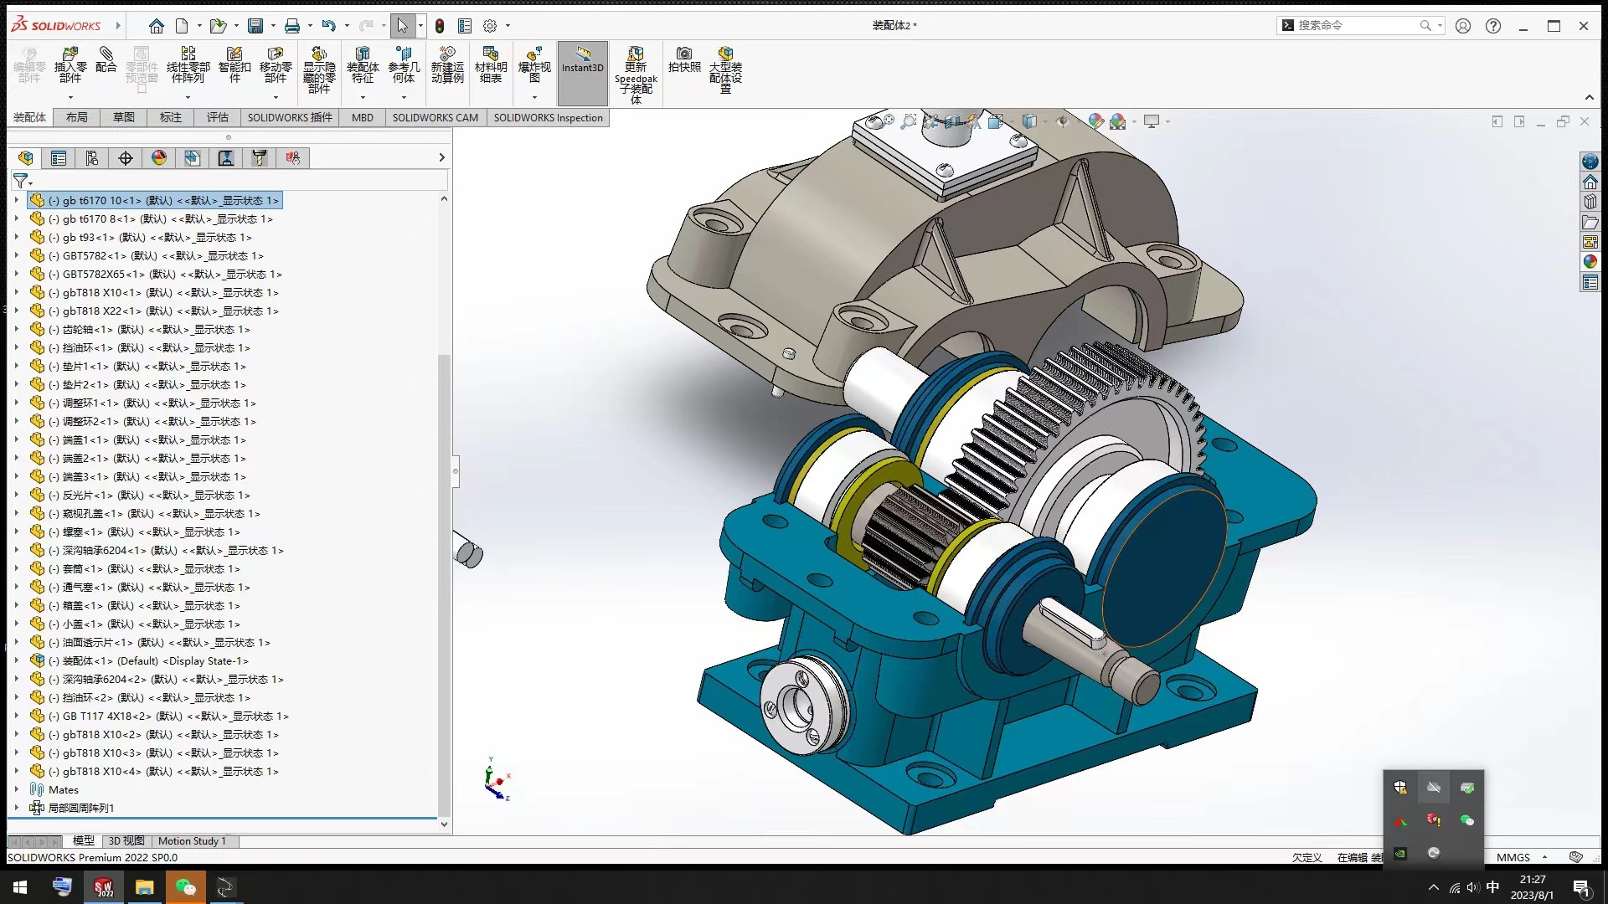Viewport: 1608px width, 904px height.
Task: Switch to the 布局 (Layout) tab
Action: click(x=76, y=117)
